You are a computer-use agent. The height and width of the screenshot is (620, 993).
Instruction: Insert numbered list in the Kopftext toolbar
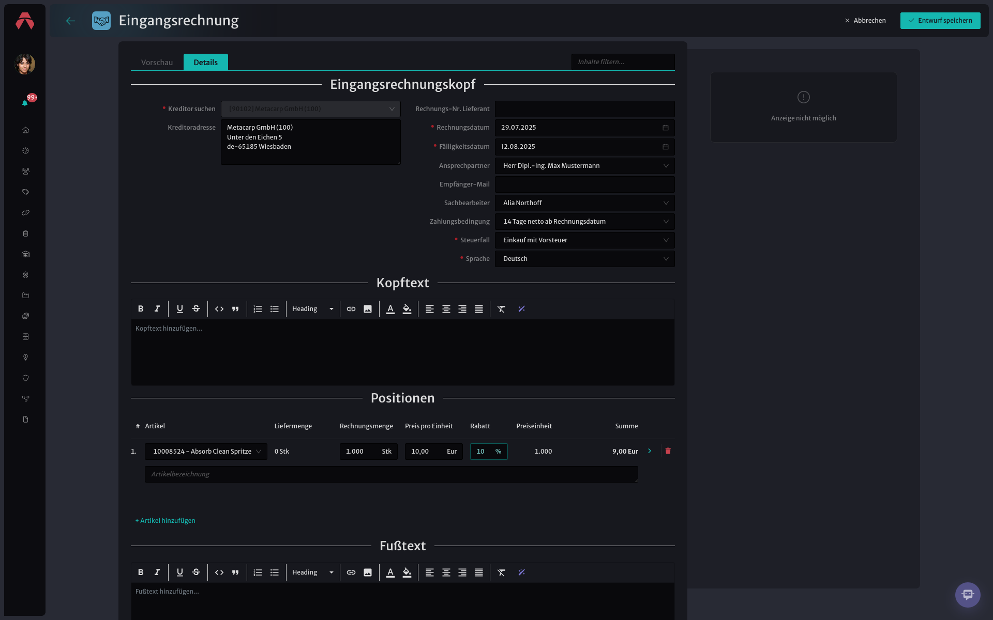(258, 309)
